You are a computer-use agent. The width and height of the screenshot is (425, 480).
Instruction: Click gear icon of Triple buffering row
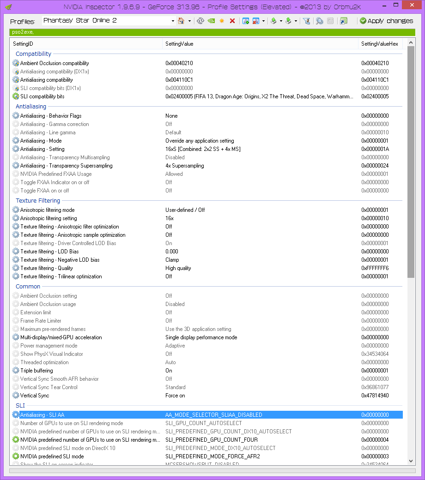tap(16, 371)
